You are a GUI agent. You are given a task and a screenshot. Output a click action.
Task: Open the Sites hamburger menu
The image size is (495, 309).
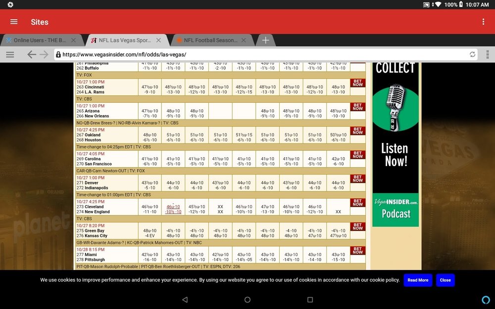(x=14, y=22)
